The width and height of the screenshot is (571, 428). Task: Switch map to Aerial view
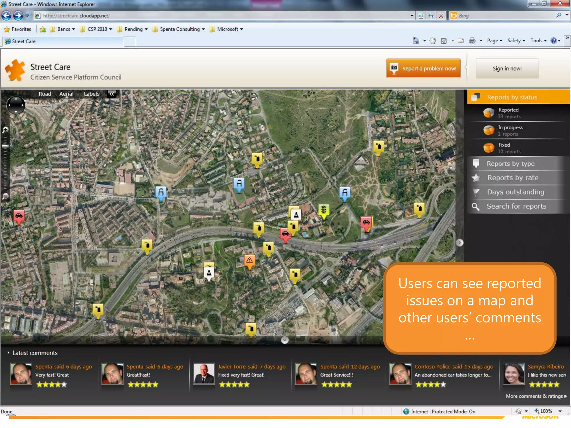pyautogui.click(x=66, y=94)
